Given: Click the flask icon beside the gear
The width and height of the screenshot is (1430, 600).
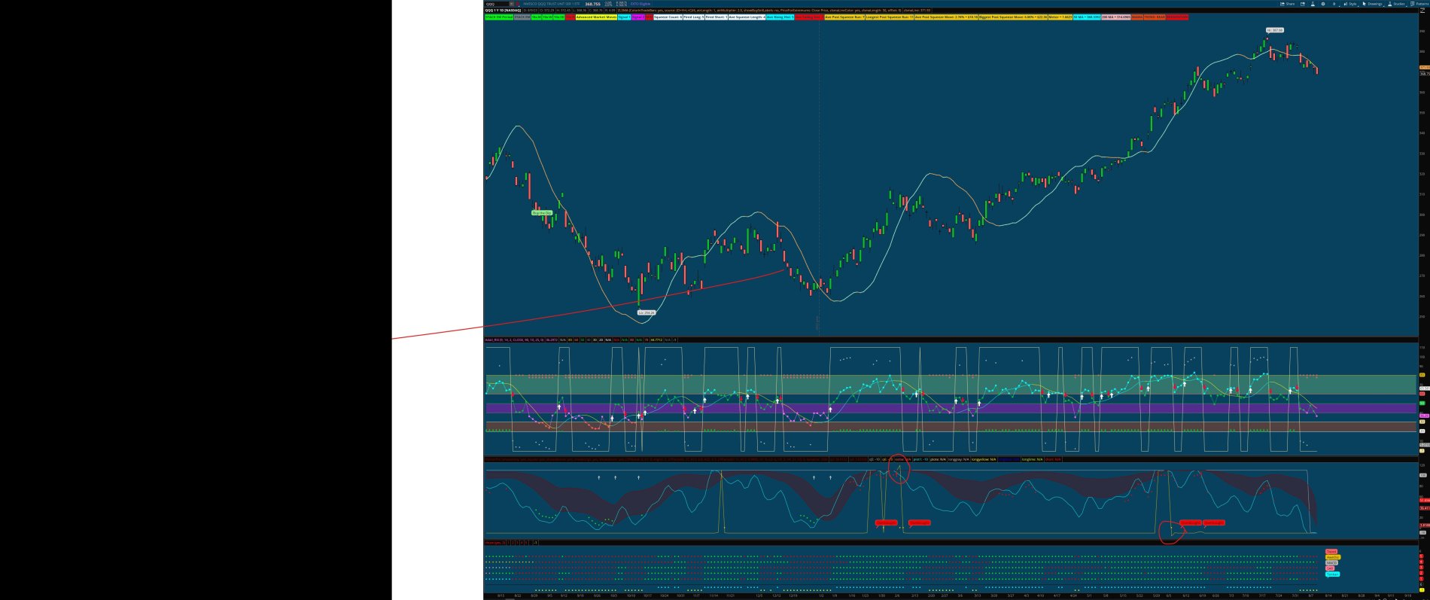Looking at the screenshot, I should tap(1313, 4).
